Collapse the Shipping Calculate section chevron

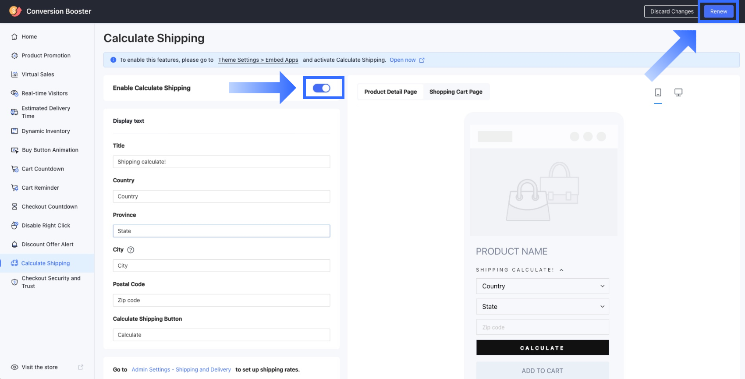[561, 270]
